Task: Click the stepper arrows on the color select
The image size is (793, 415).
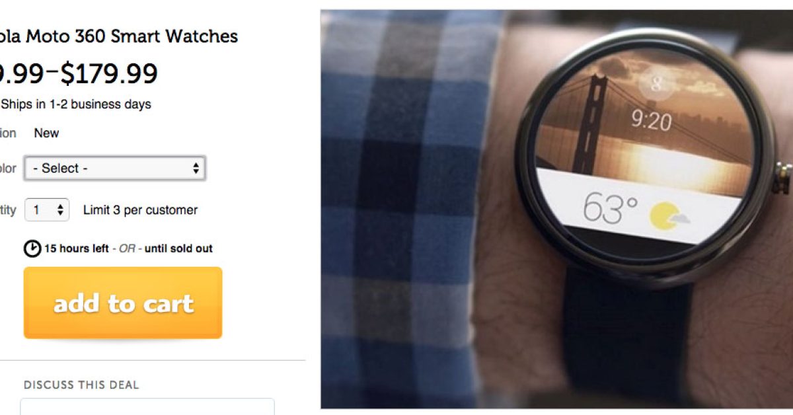Action: click(196, 169)
